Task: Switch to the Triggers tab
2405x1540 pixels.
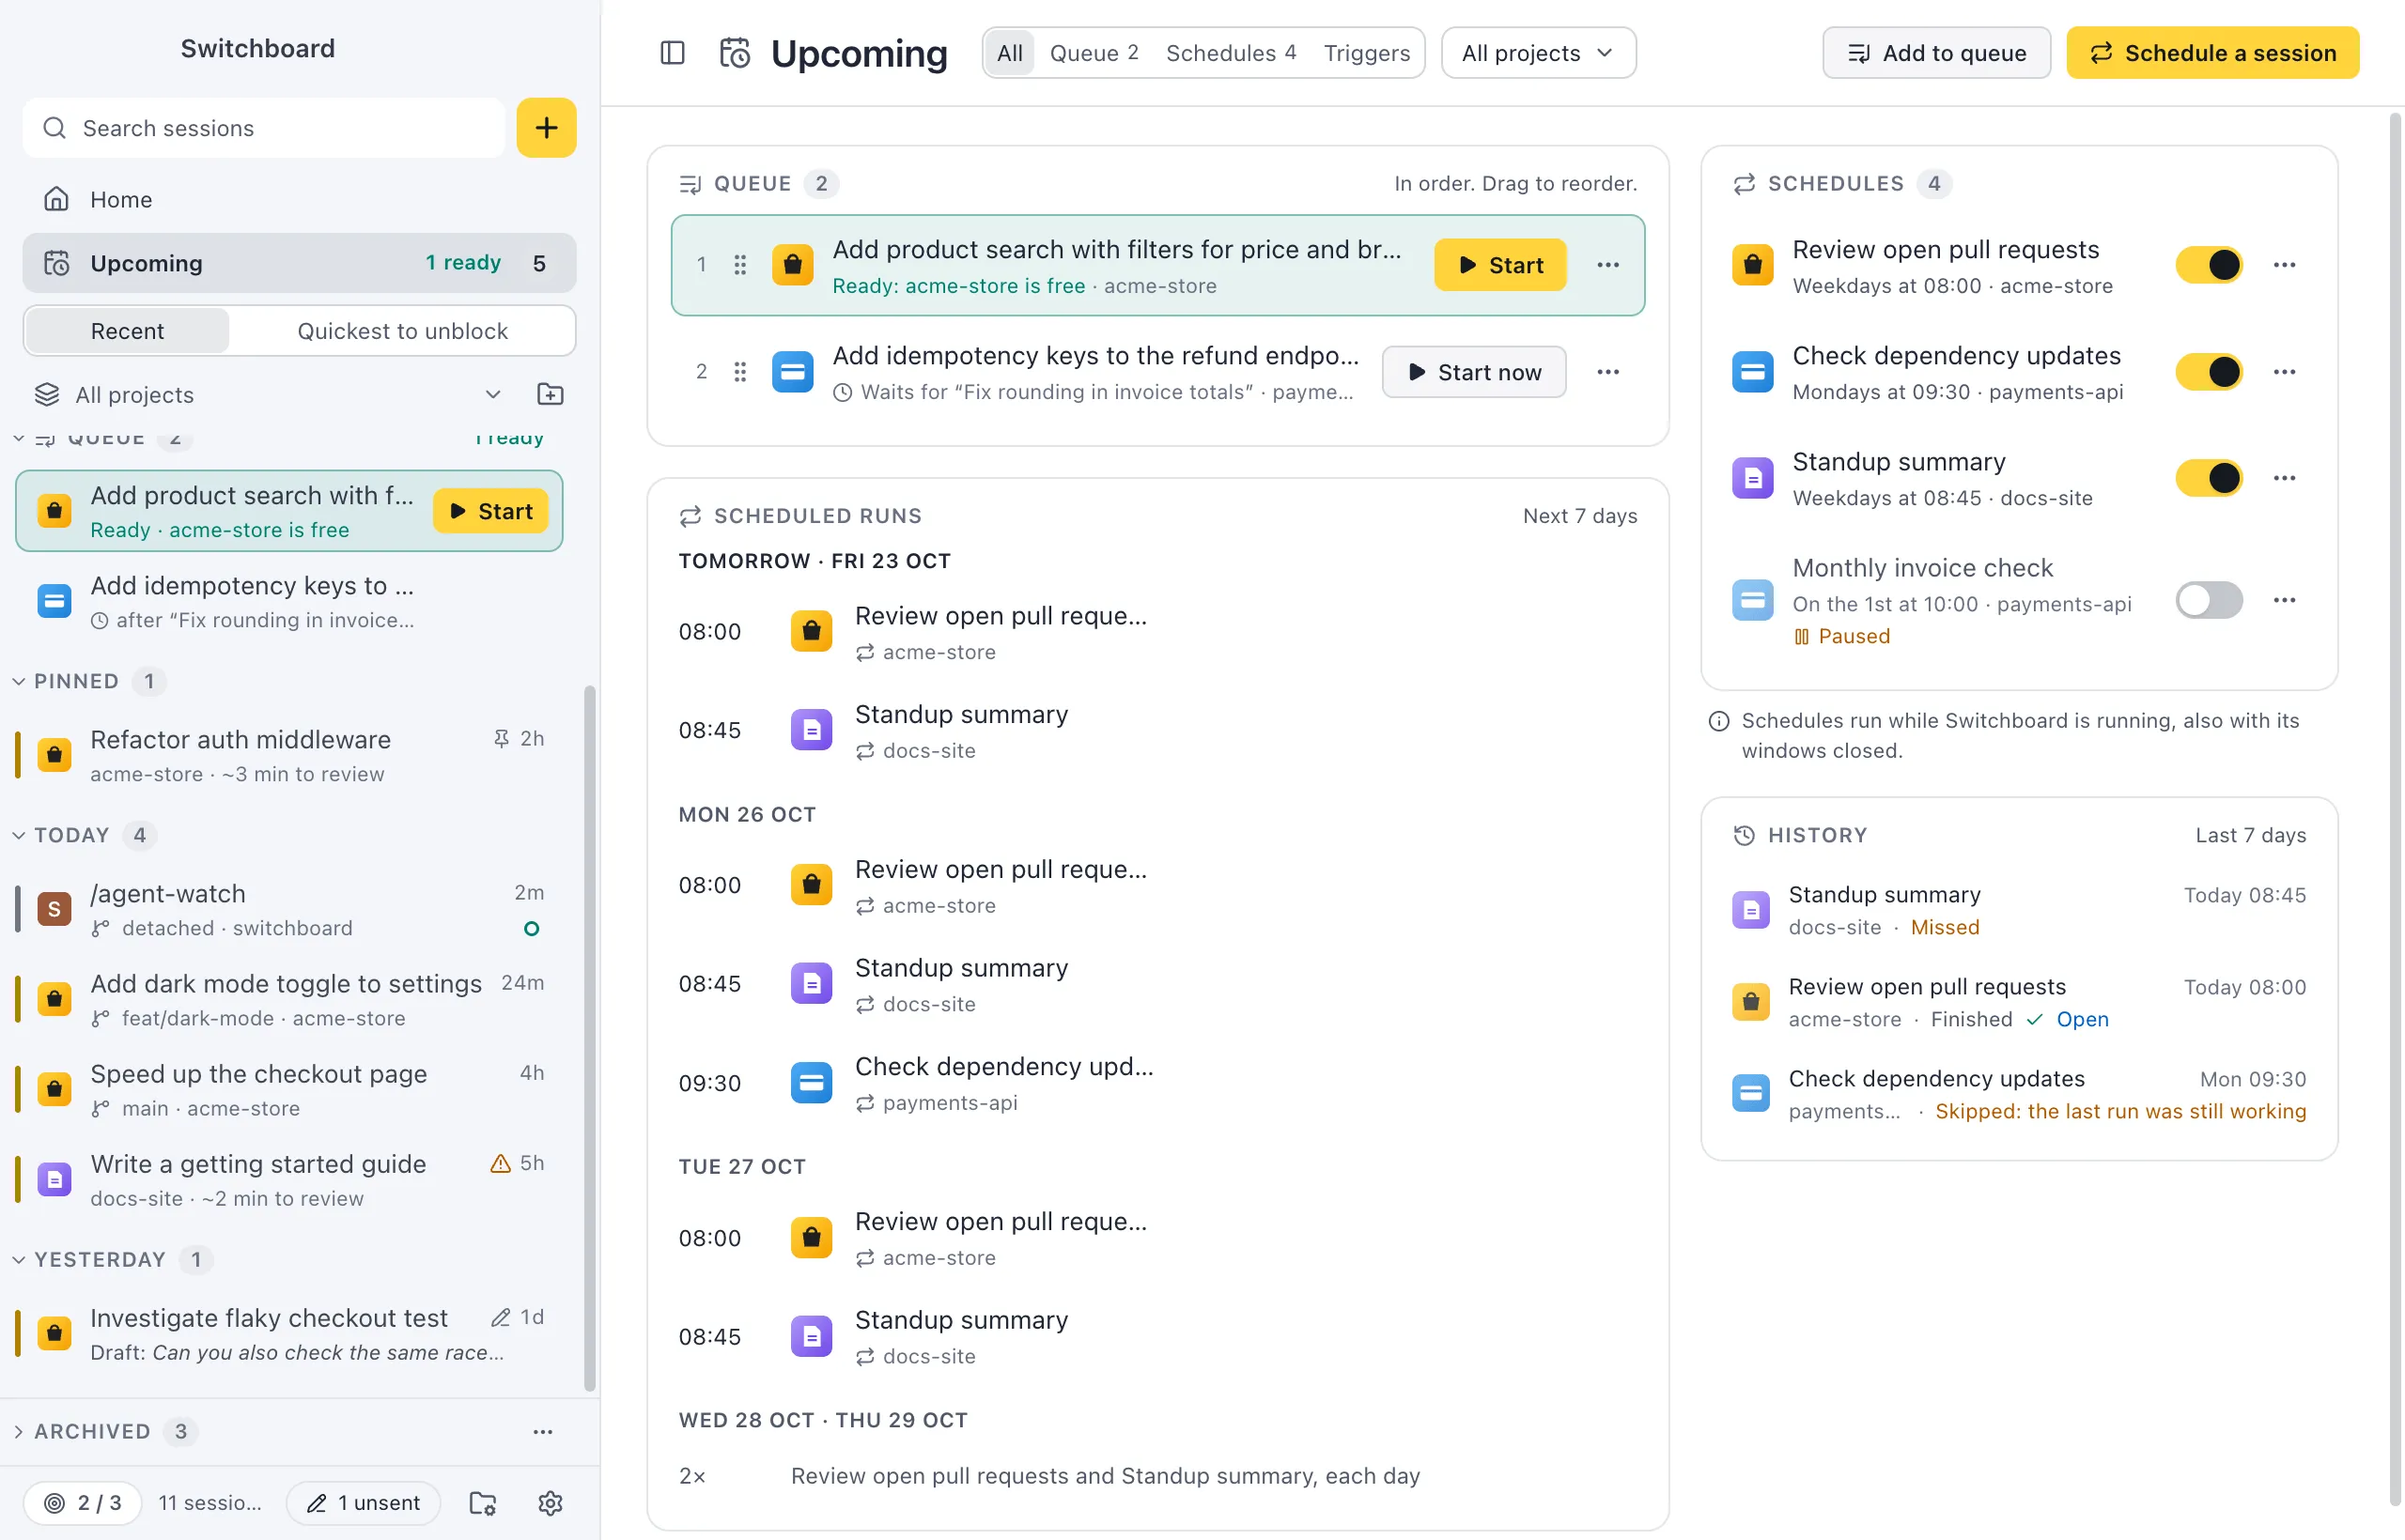Action: [x=1367, y=53]
